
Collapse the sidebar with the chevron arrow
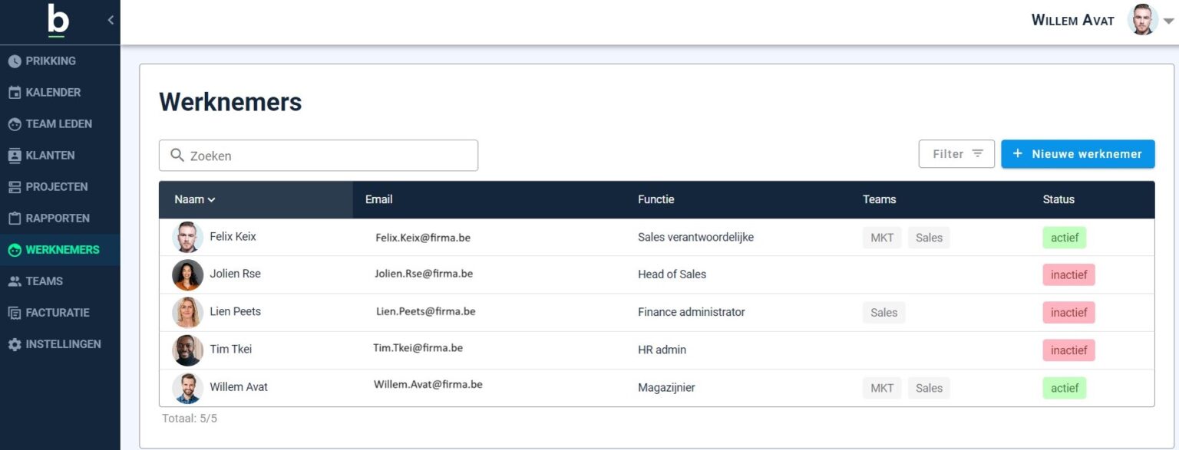click(x=111, y=20)
